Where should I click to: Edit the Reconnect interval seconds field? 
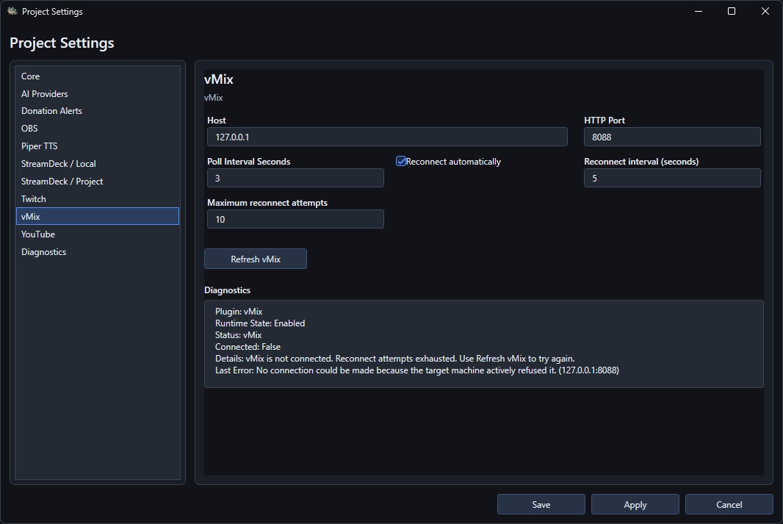pyautogui.click(x=672, y=178)
